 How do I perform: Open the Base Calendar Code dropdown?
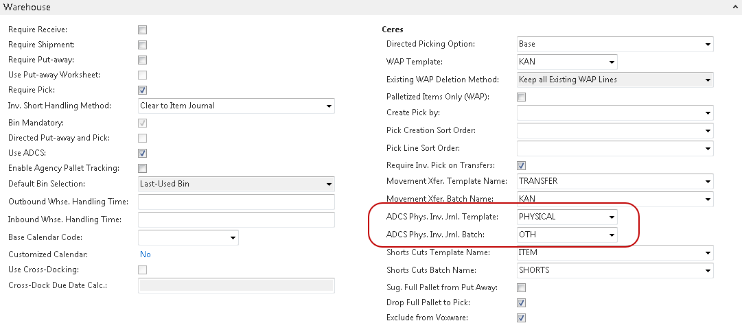pyautogui.click(x=233, y=238)
